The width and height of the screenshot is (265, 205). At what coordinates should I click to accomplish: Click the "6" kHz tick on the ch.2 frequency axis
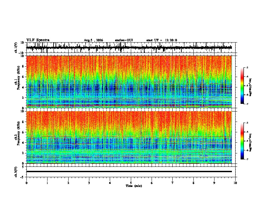tap(23, 132)
